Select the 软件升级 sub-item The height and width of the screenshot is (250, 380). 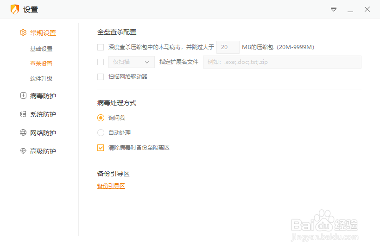coord(41,78)
